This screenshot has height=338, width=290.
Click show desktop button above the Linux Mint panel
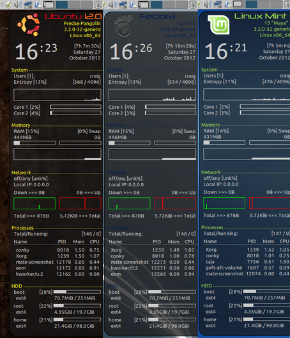[238, 4]
